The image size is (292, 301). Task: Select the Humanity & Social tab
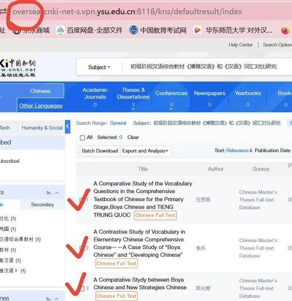coord(42,128)
